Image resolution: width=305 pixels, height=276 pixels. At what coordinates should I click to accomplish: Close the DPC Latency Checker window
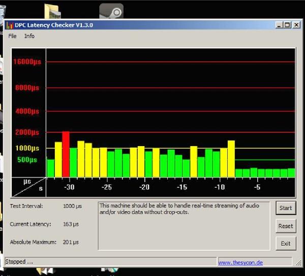[x=296, y=25]
